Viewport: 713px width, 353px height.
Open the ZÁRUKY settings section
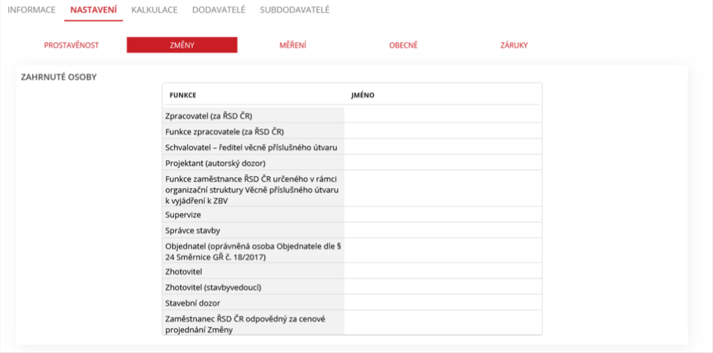514,45
